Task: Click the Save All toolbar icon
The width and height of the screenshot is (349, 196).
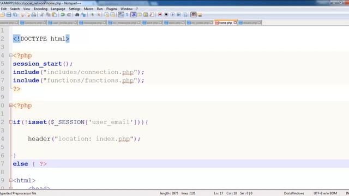Action: tap(15, 15)
